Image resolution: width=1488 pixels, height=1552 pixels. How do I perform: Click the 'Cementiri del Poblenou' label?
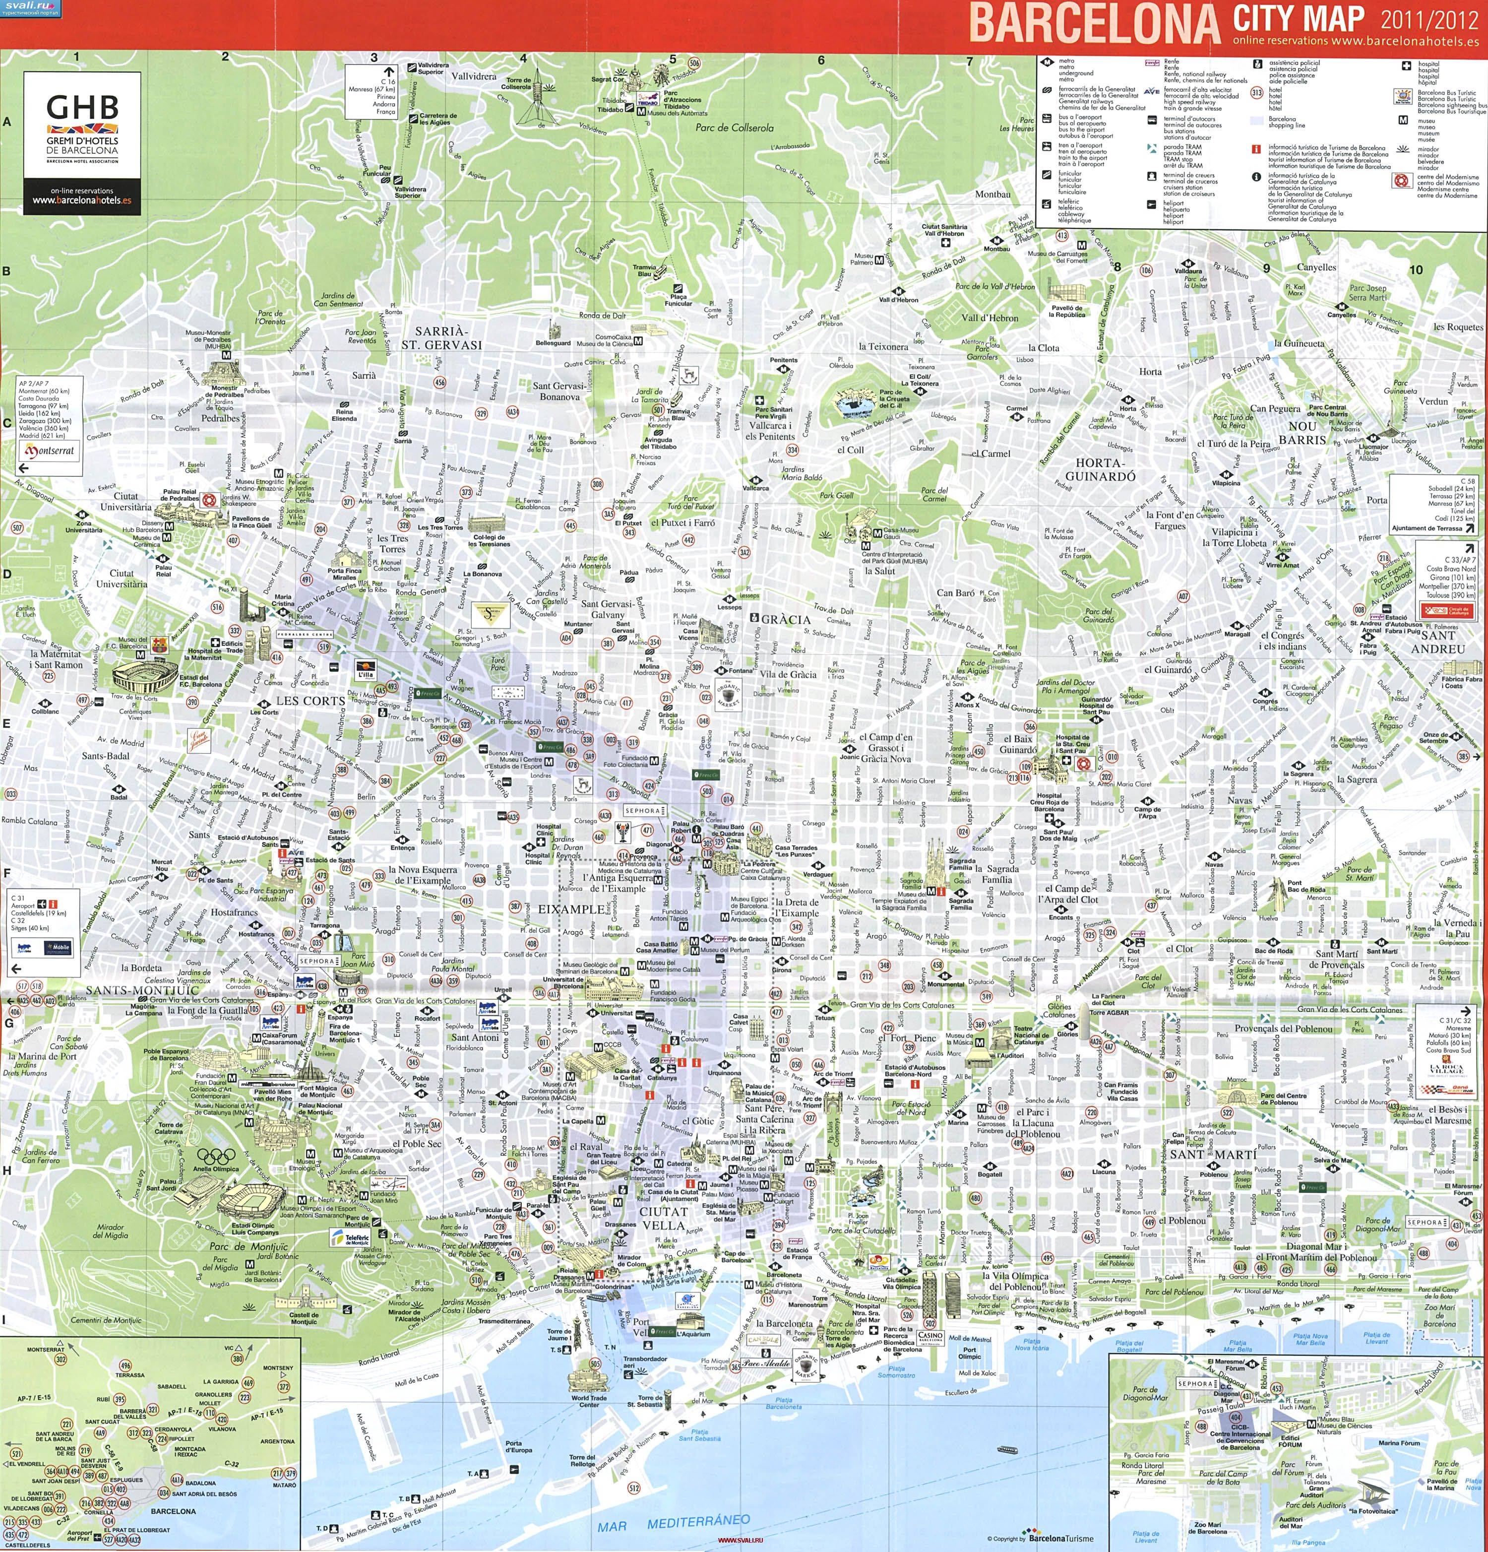pos(1117,1260)
